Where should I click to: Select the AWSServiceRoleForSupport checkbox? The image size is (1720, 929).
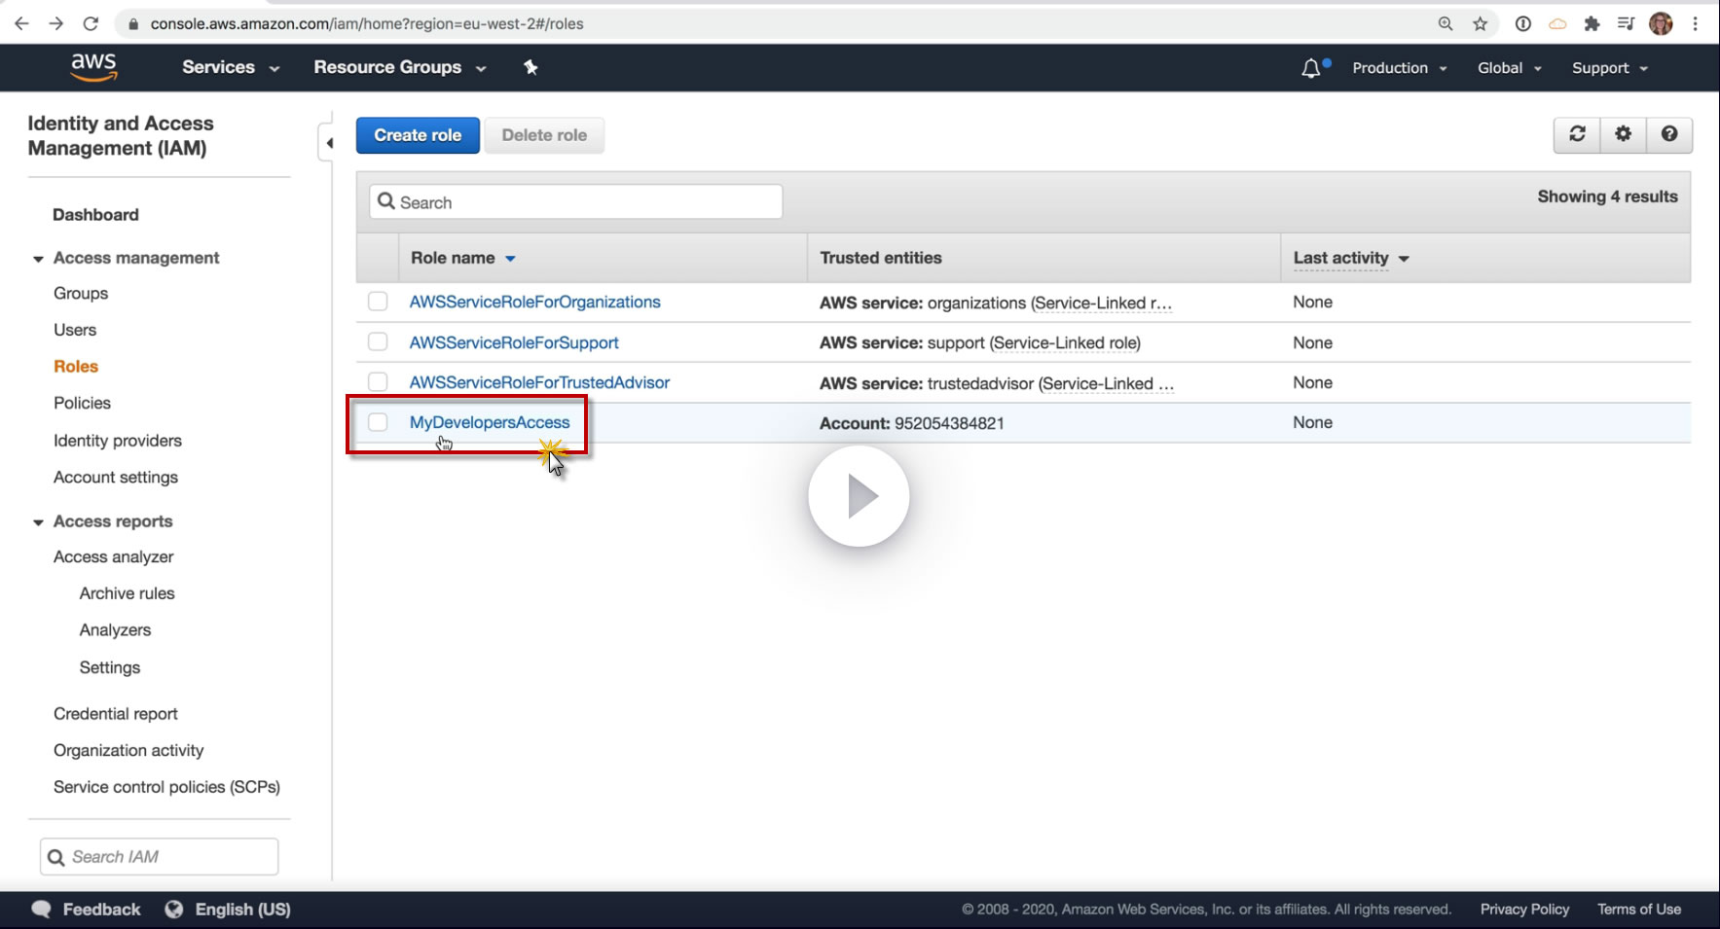tap(378, 341)
